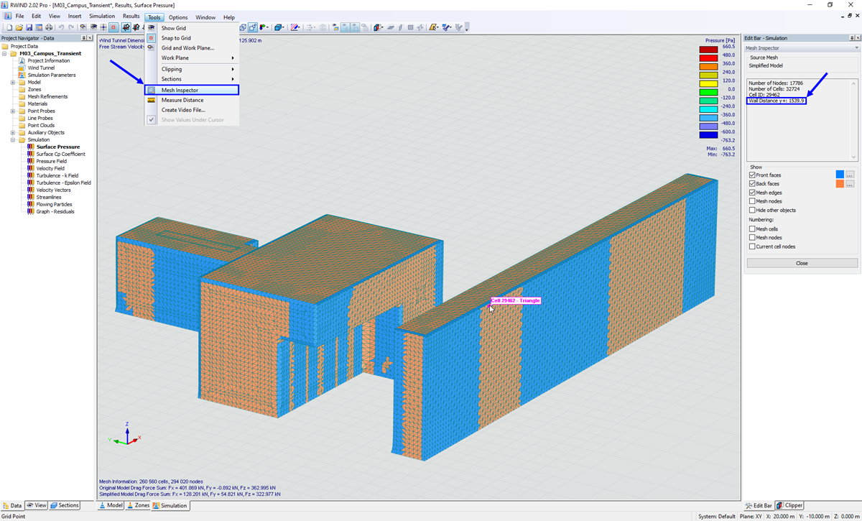Enable Hide other objects checkbox
Screen dimensions: 862x521
(752, 210)
